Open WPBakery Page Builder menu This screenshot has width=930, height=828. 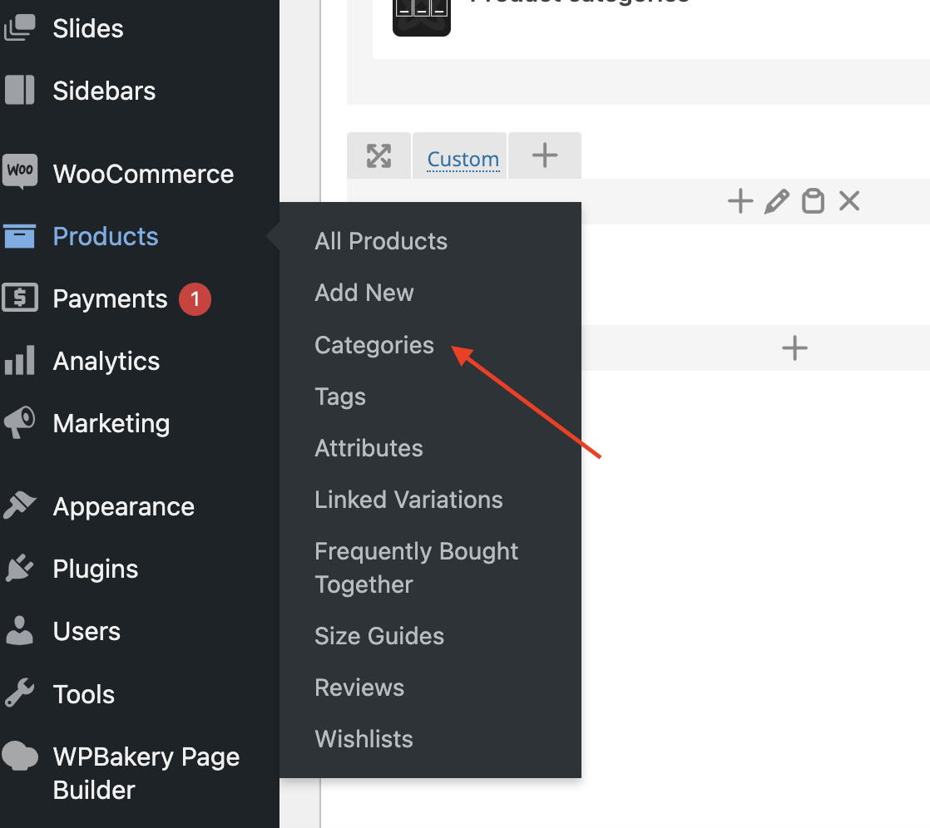pyautogui.click(x=146, y=773)
